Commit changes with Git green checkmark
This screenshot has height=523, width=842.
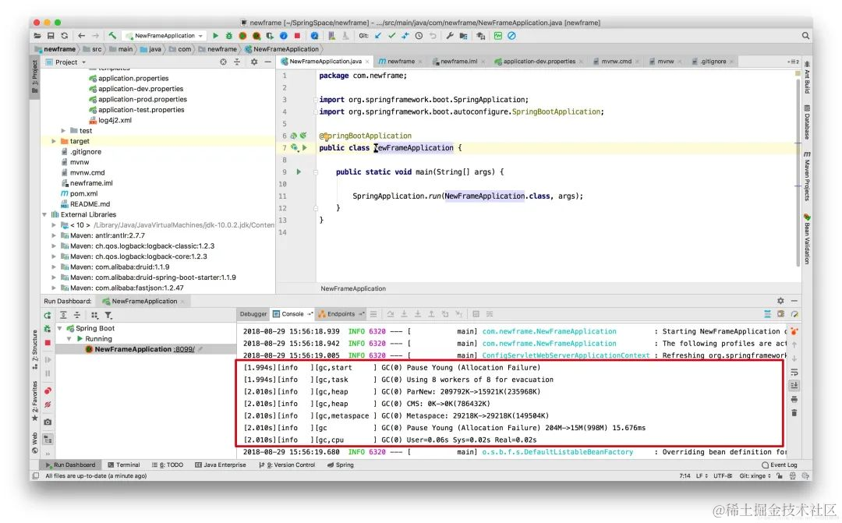(x=391, y=35)
